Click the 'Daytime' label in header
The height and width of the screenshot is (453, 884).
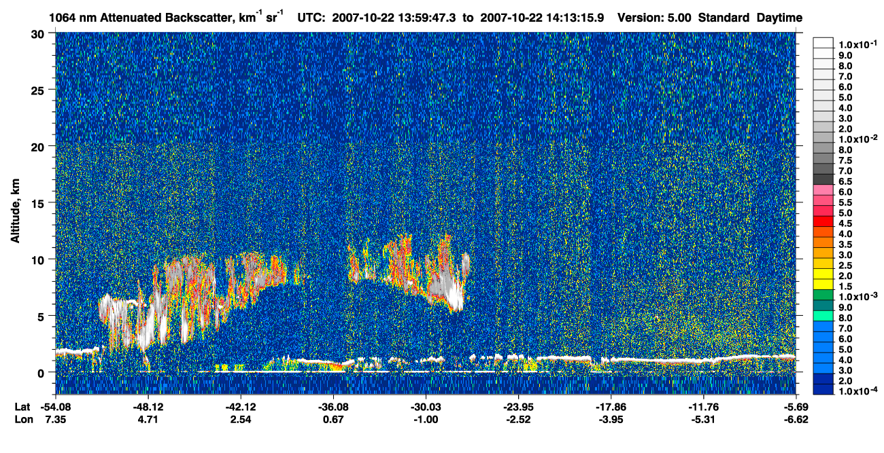pyautogui.click(x=779, y=18)
